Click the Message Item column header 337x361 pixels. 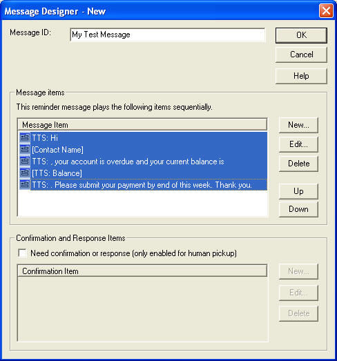tap(142, 125)
